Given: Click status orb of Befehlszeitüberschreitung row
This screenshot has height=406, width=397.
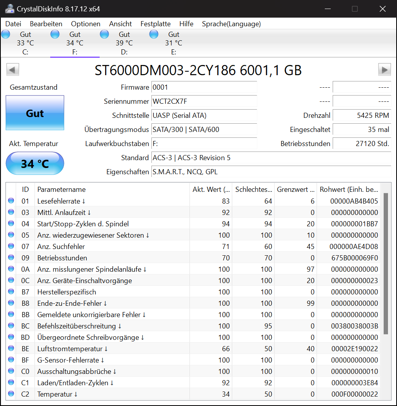Looking at the screenshot, I should point(11,325).
